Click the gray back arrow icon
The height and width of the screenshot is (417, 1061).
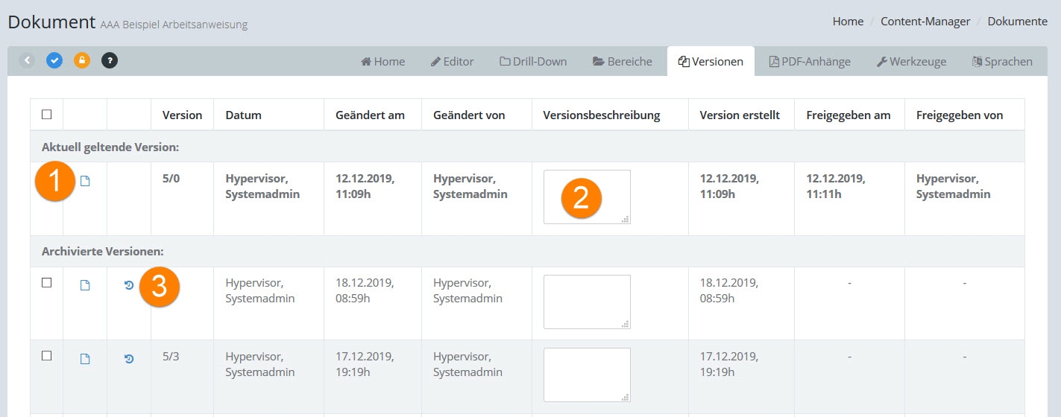click(x=27, y=60)
